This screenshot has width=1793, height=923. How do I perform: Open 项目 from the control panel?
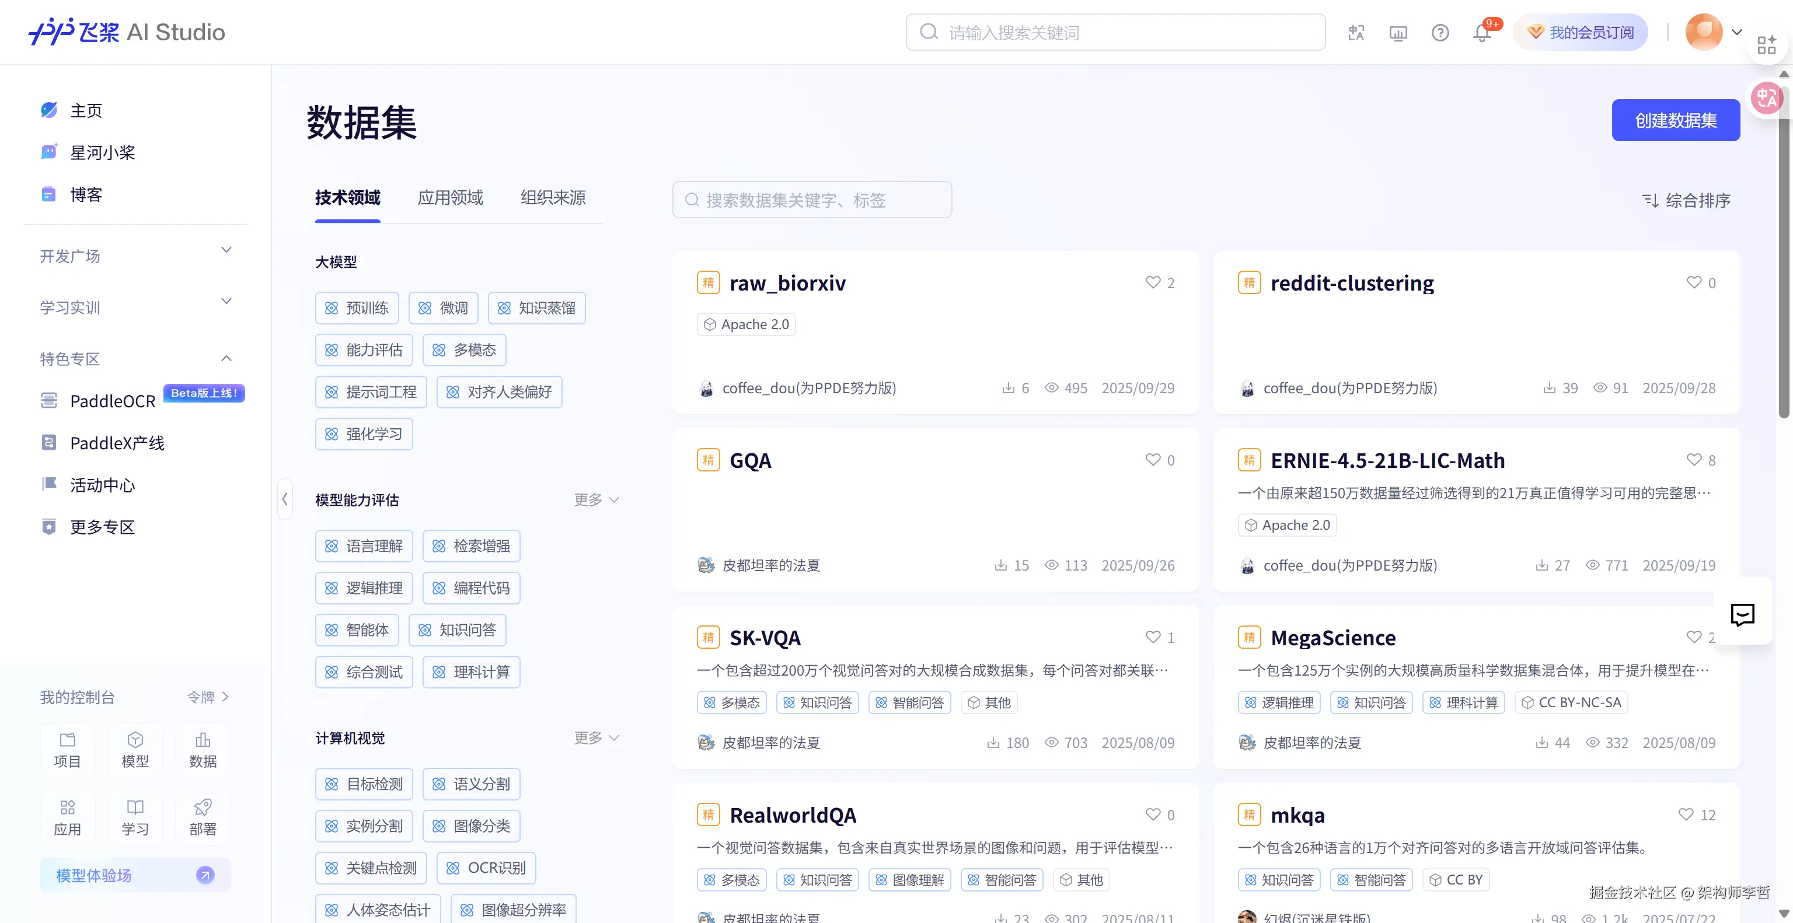pos(68,750)
